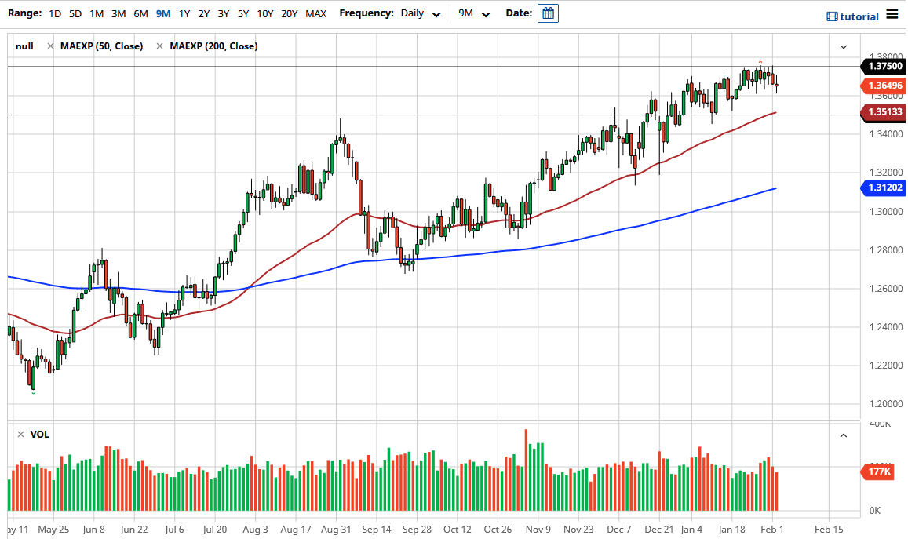This screenshot has height=539, width=908.
Task: Click the Feb 1 date axis label
Action: coord(772,529)
